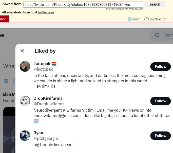Click 'All snapshots' label text
The width and height of the screenshot is (173, 153).
click(12, 12)
